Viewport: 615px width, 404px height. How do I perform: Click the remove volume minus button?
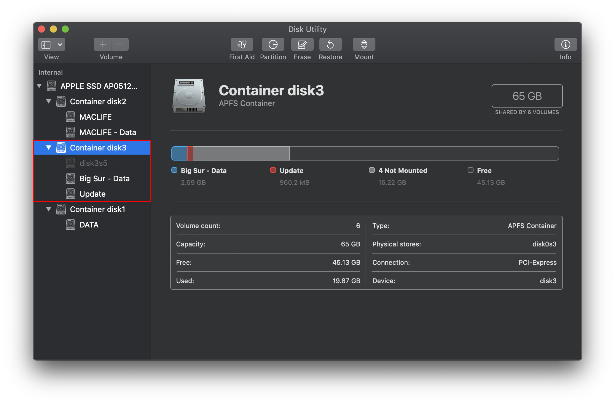(x=120, y=44)
